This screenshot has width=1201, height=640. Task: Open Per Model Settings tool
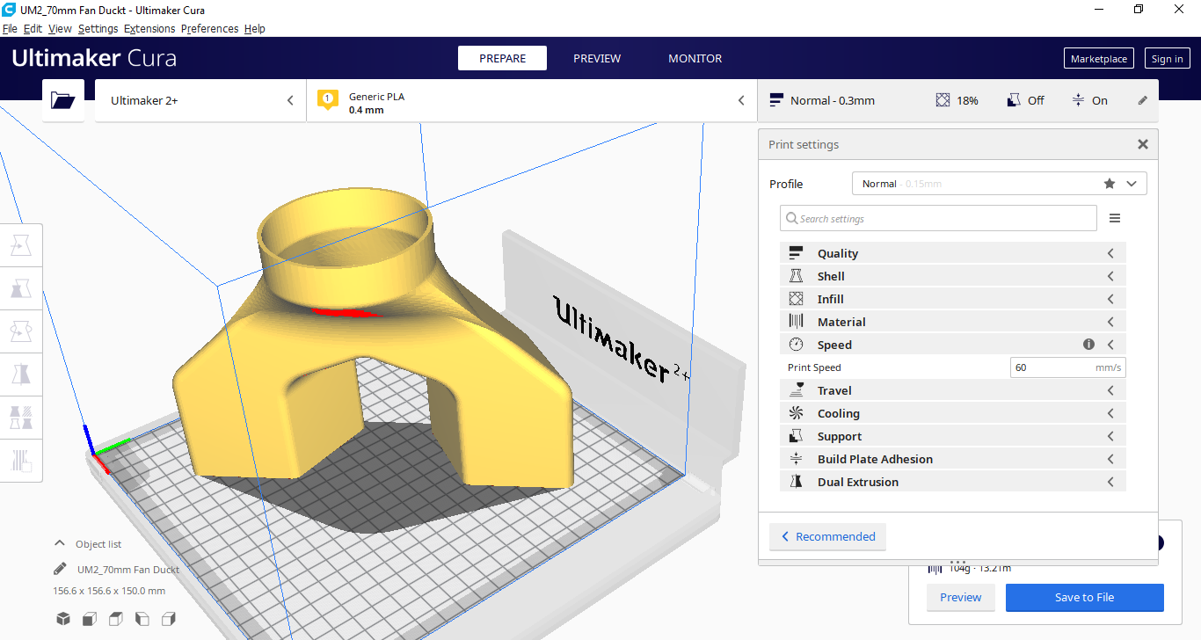[20, 417]
